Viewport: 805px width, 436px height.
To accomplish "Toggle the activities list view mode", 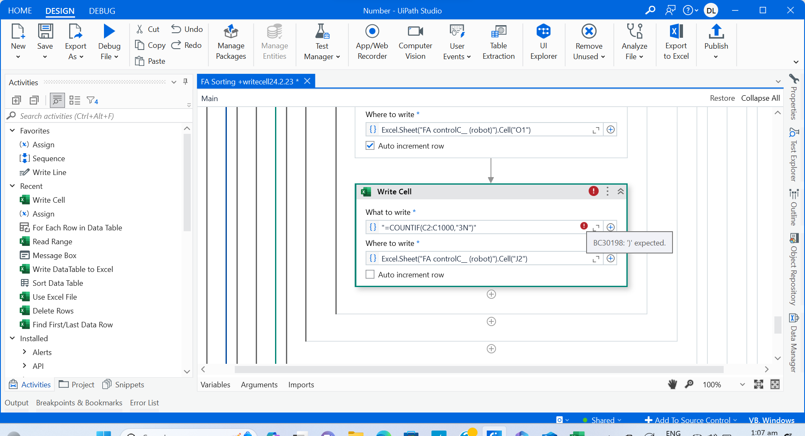I will [x=75, y=100].
